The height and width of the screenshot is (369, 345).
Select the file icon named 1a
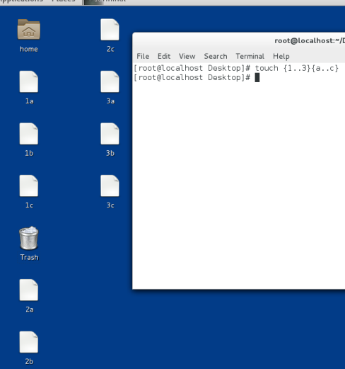pos(29,81)
